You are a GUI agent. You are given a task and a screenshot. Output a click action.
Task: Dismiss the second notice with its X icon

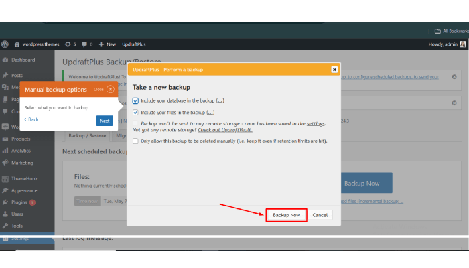click(454, 103)
